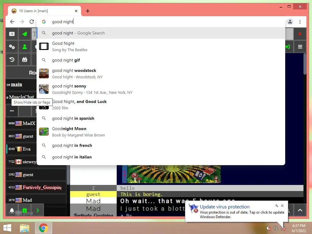
Task: Open the 'Update virus protection' notification
Action: click(x=236, y=211)
